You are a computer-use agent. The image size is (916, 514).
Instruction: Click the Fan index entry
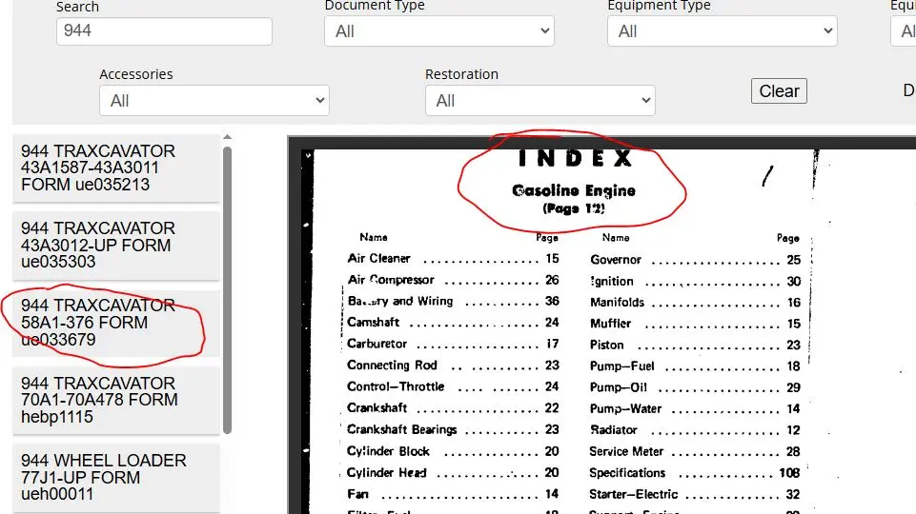[453, 494]
